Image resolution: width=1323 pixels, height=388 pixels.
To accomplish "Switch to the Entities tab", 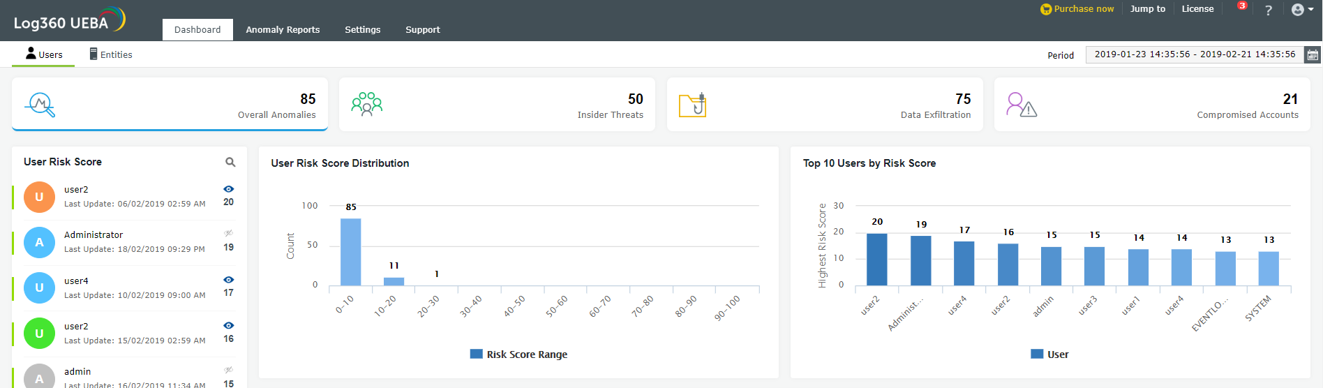I will (111, 54).
